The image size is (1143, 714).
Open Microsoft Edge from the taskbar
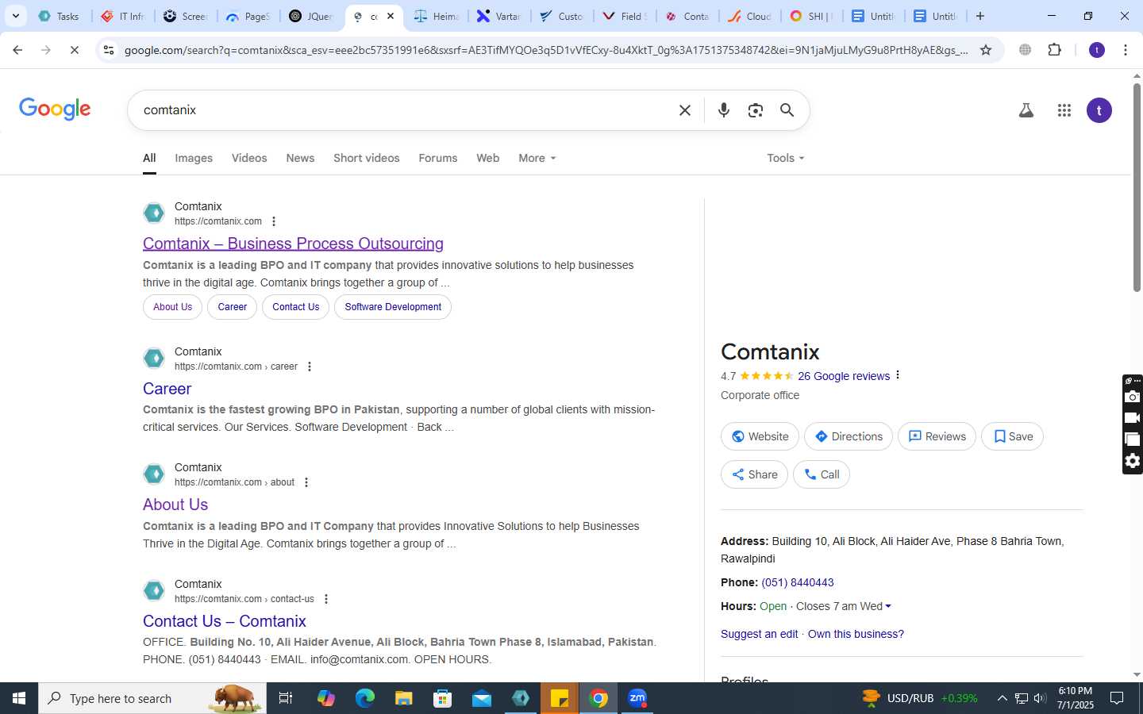(364, 698)
